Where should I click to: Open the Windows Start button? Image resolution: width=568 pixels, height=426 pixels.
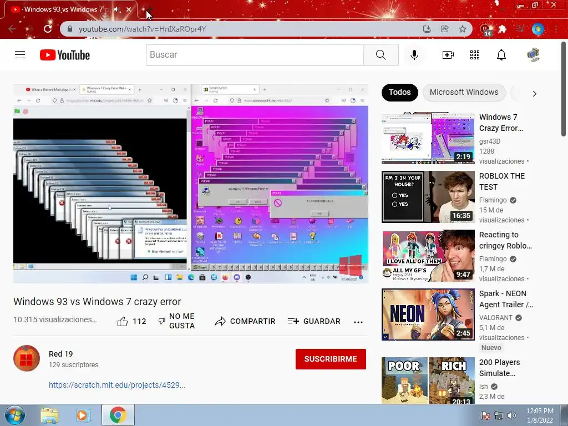tap(14, 415)
